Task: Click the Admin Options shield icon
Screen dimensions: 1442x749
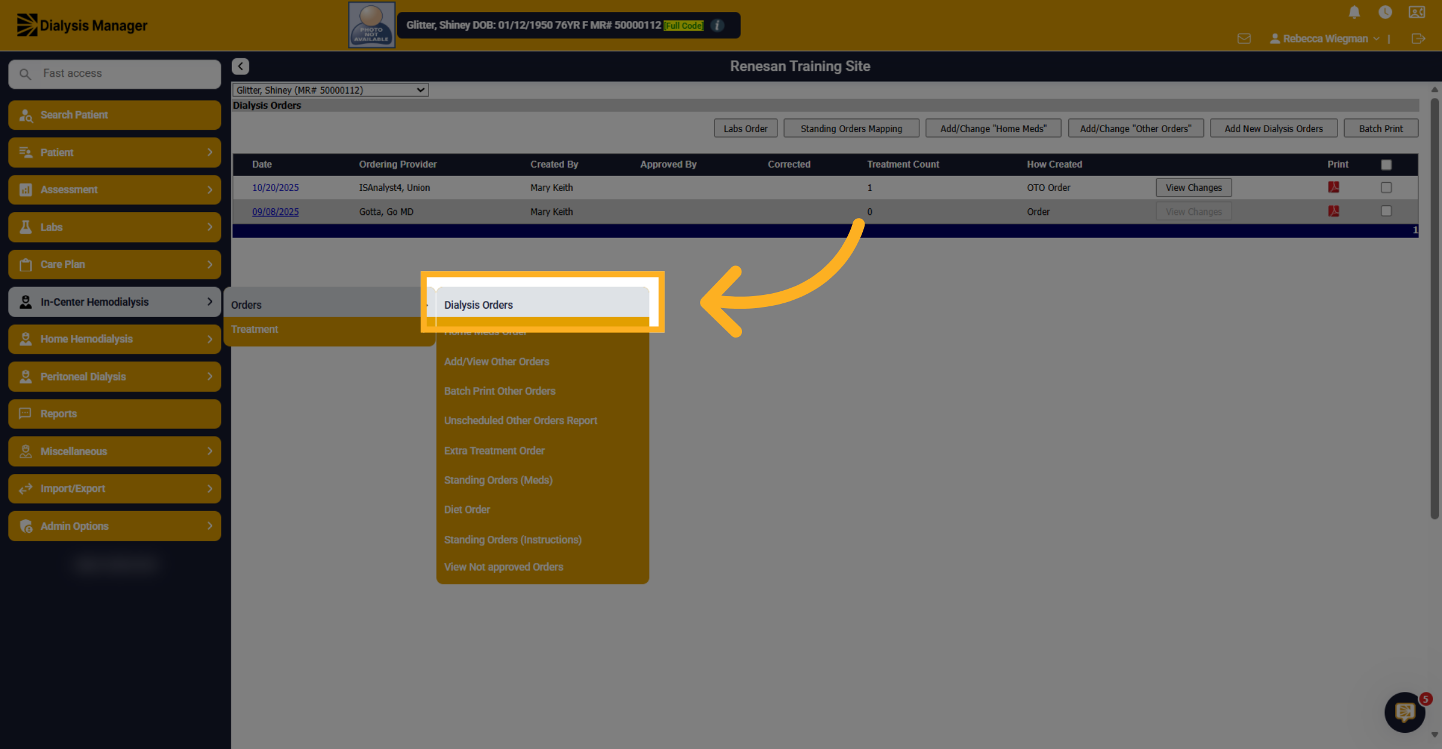Action: (25, 526)
